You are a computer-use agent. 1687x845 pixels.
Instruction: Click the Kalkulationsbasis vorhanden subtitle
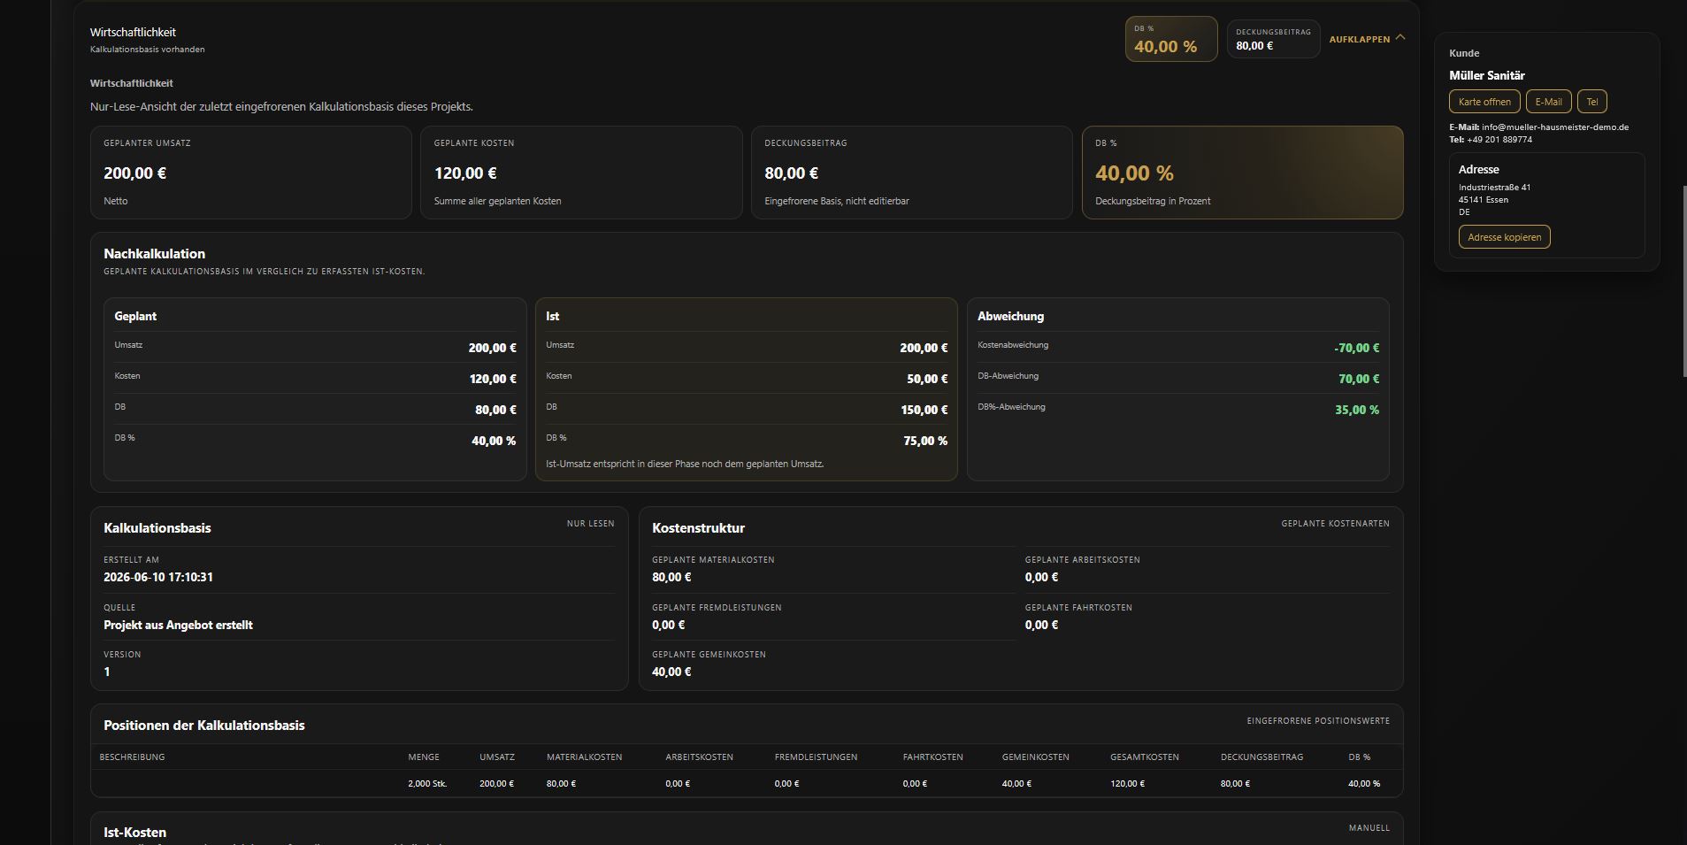click(148, 50)
